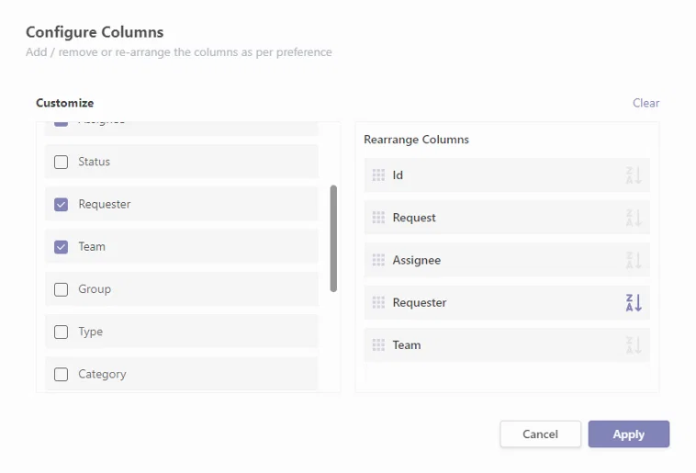Click the sort icon on Requester row
Screen dimensions: 696x473
634,303
